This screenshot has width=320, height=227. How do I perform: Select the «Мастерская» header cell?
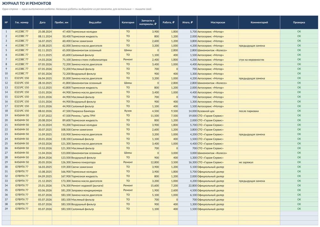tap(218, 22)
